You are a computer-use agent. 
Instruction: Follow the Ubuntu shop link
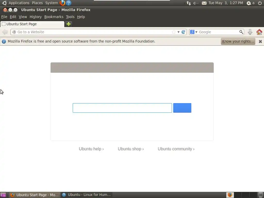tap(131, 149)
